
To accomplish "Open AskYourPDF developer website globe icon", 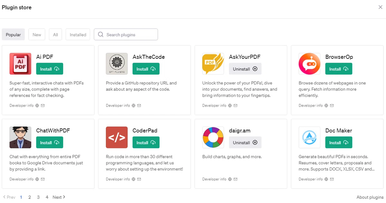I will coord(230,105).
